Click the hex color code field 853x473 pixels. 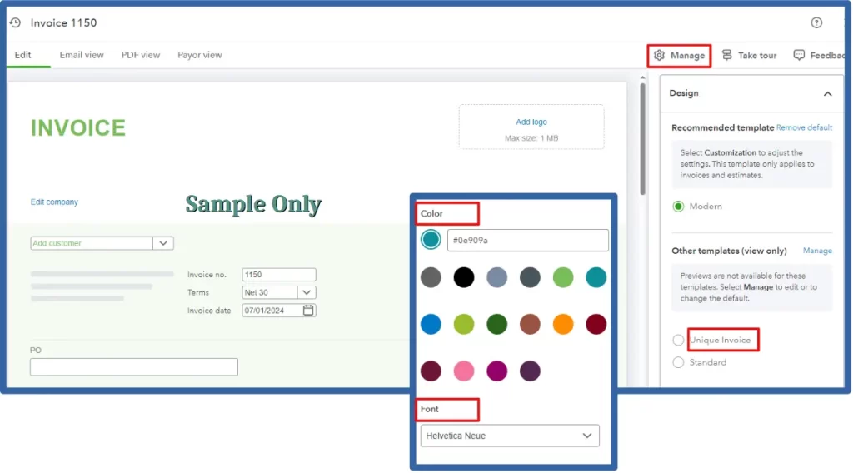[x=527, y=241]
